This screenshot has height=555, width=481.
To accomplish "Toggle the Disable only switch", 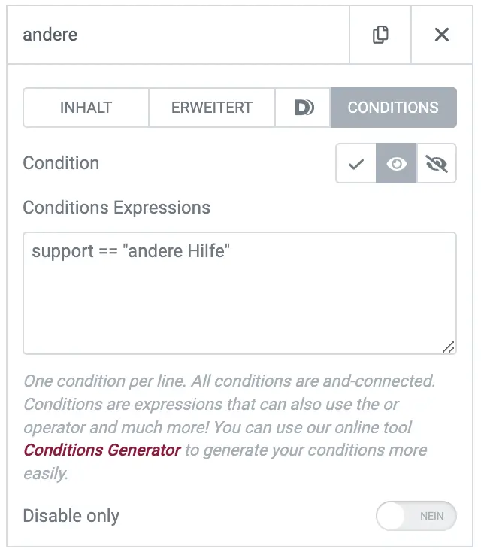I will 416,516.
